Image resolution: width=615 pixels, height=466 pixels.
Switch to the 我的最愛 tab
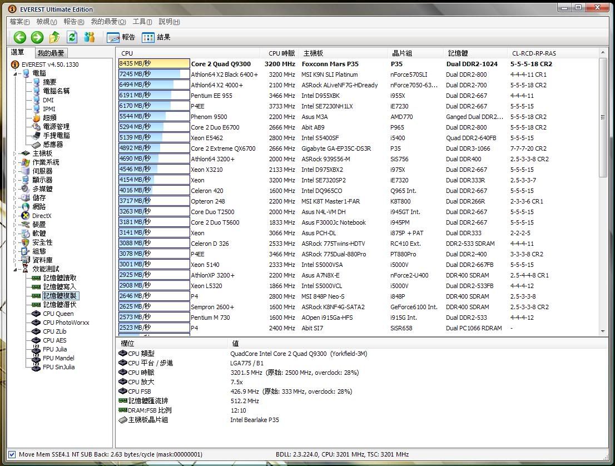(51, 53)
